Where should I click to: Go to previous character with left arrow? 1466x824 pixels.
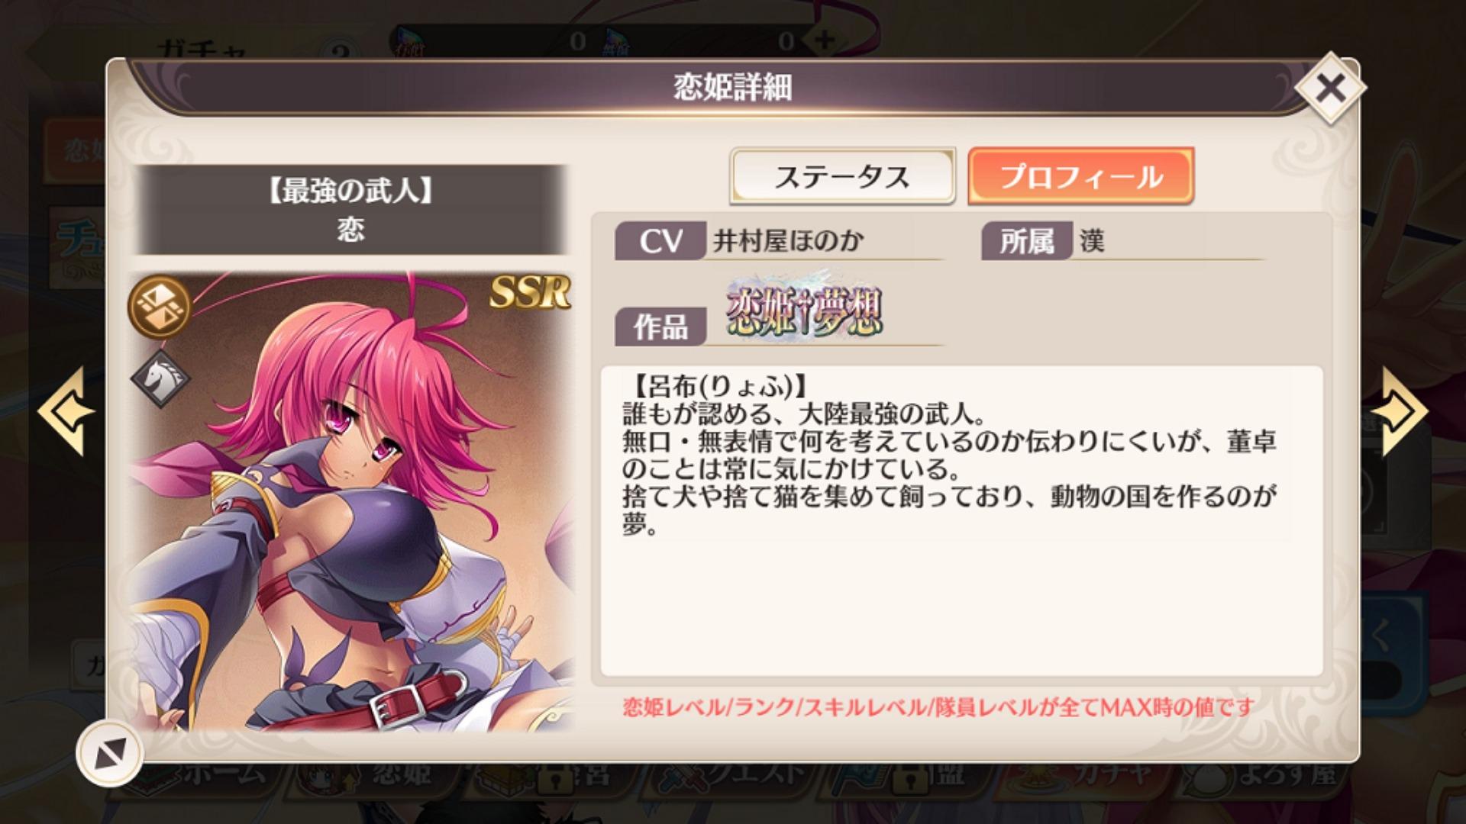[66, 412]
